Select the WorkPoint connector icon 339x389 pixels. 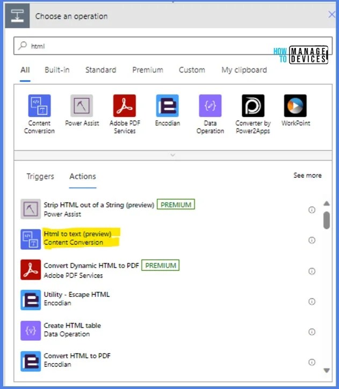coord(295,106)
